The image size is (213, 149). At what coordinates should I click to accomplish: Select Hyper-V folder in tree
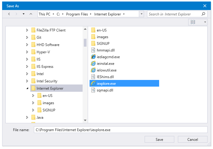(x=41, y=52)
